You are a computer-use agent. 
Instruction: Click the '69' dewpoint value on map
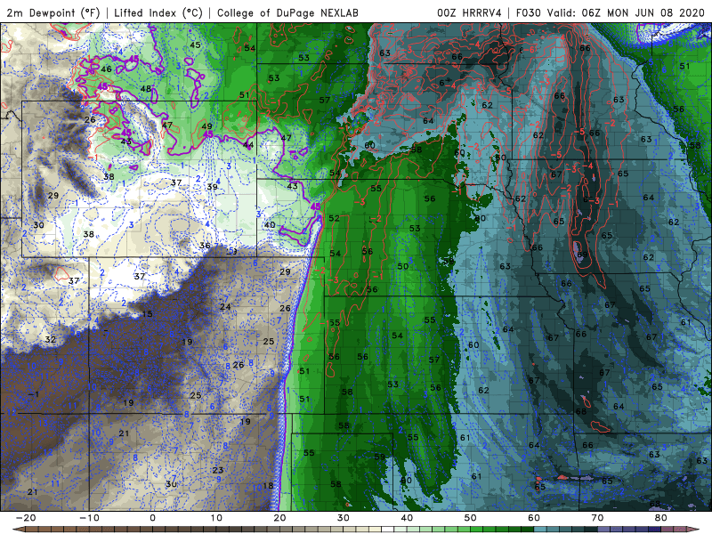tap(582, 255)
